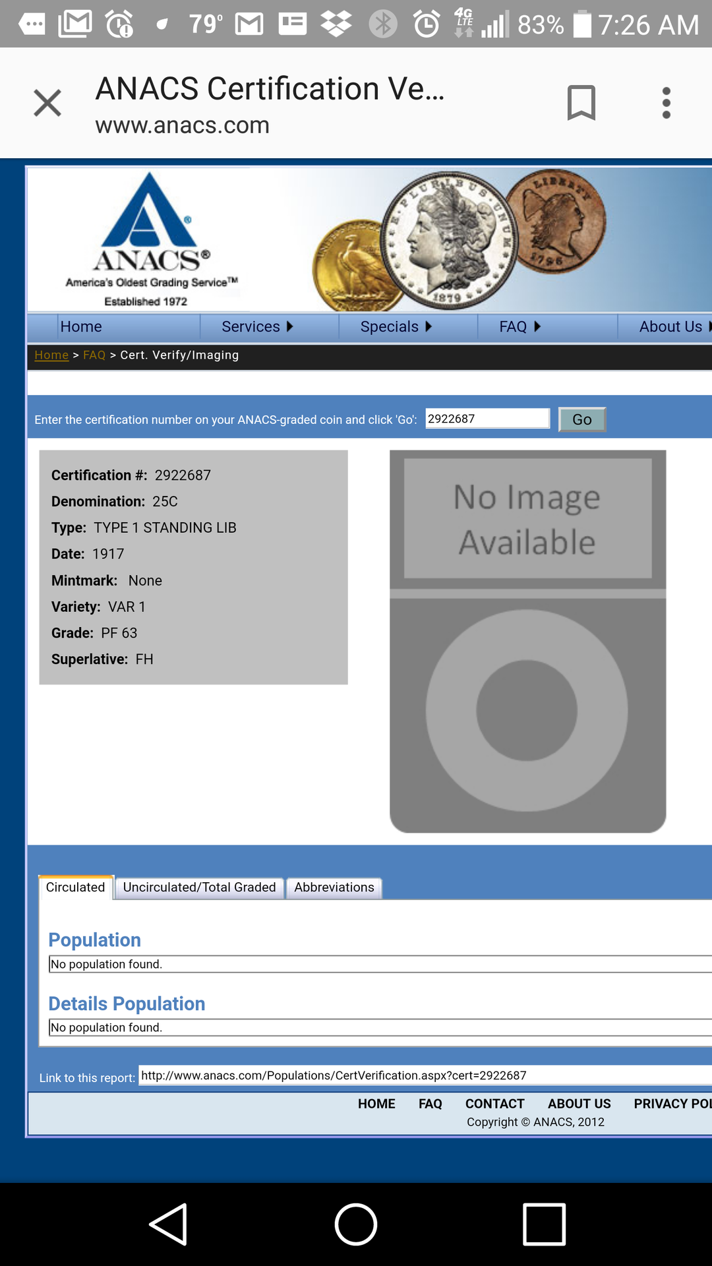Click the 1879 Morgan dollar coin image
Viewport: 712px width, 1266px height.
(448, 241)
